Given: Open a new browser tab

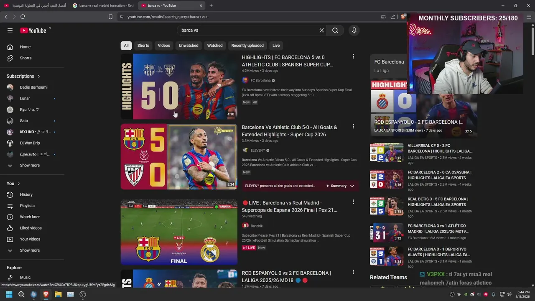Looking at the screenshot, I should click(211, 5).
